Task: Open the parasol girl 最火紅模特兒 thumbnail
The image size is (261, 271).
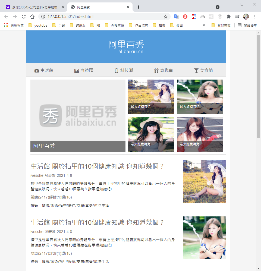Action: pyautogui.click(x=151, y=97)
